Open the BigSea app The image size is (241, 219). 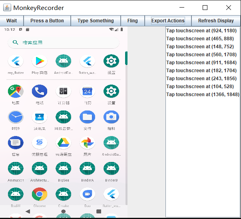point(63,169)
